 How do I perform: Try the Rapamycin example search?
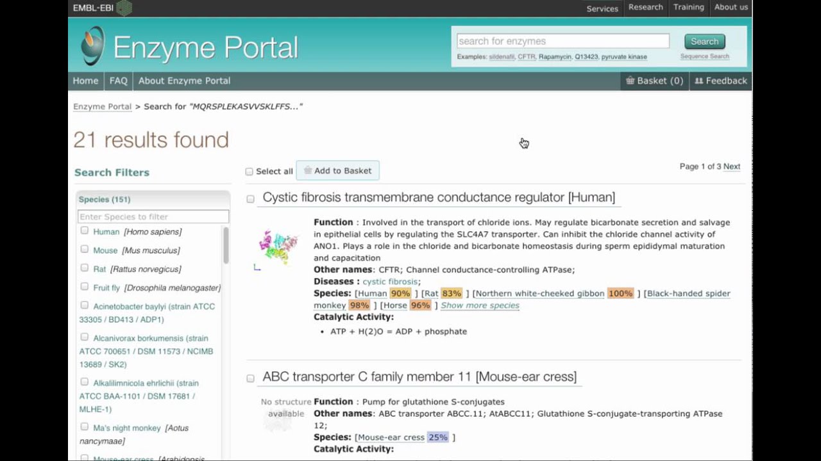(x=555, y=57)
